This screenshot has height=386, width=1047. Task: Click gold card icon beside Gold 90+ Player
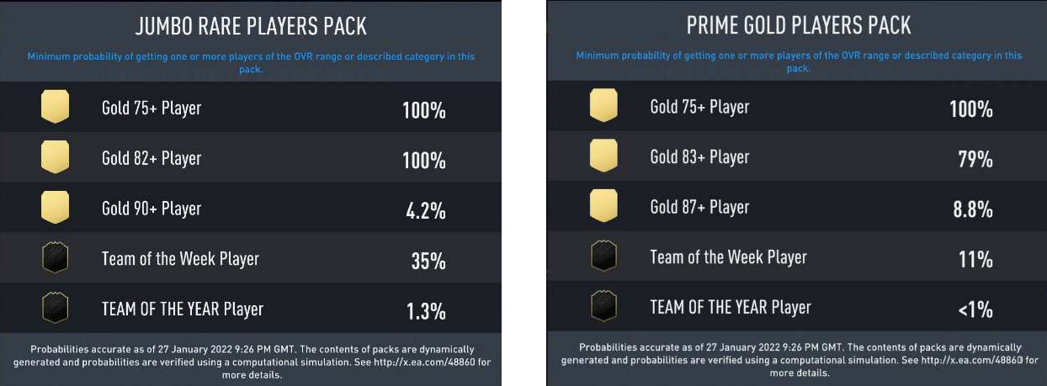55,208
